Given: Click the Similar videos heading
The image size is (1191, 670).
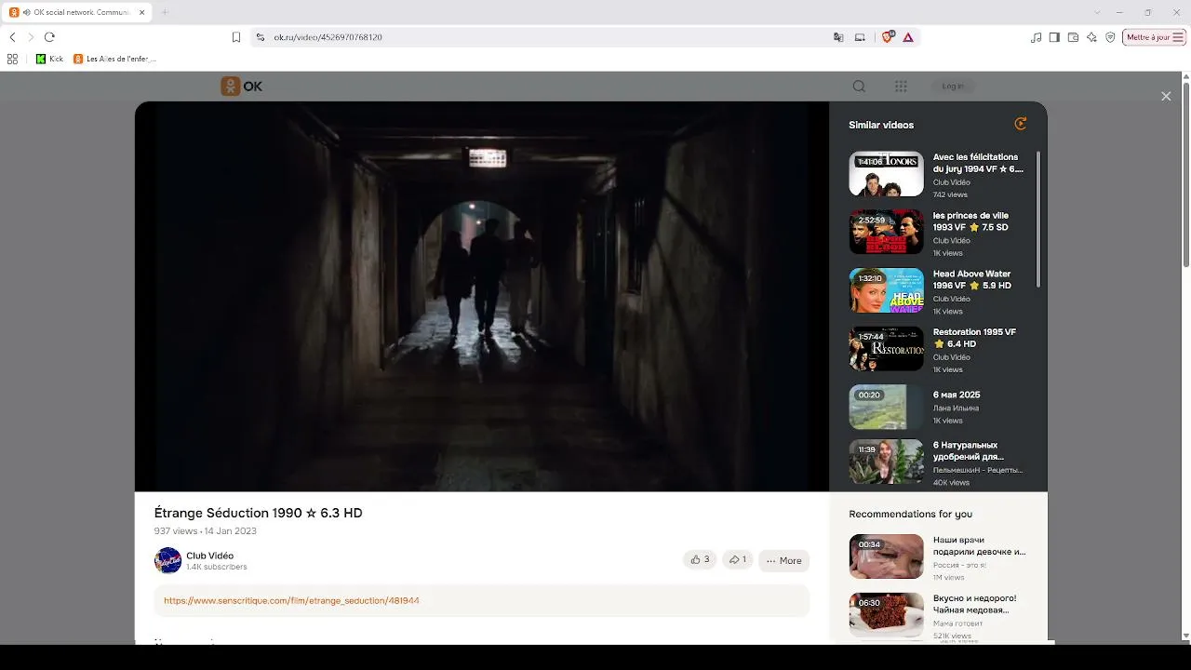Looking at the screenshot, I should (881, 125).
